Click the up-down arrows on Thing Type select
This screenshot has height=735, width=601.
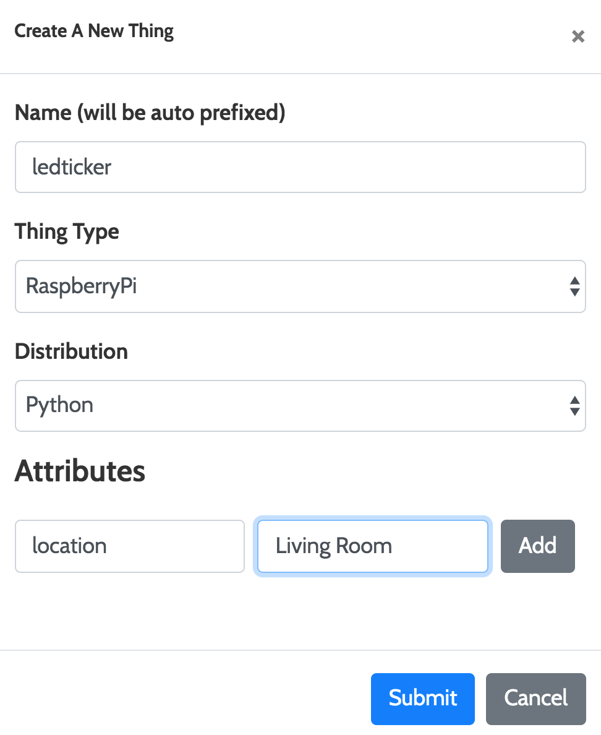click(x=575, y=286)
